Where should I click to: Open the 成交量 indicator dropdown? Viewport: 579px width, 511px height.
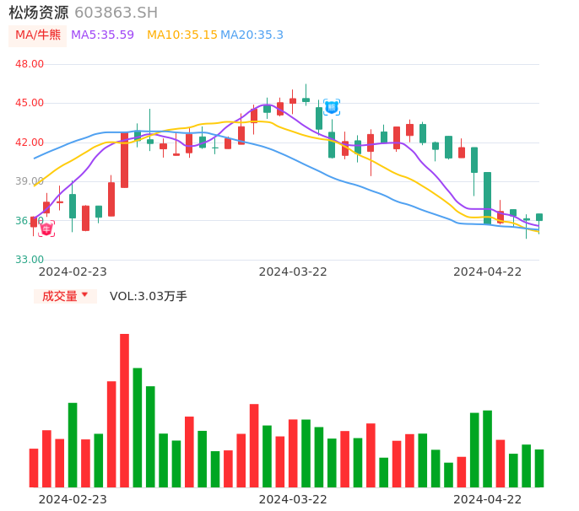(x=65, y=296)
